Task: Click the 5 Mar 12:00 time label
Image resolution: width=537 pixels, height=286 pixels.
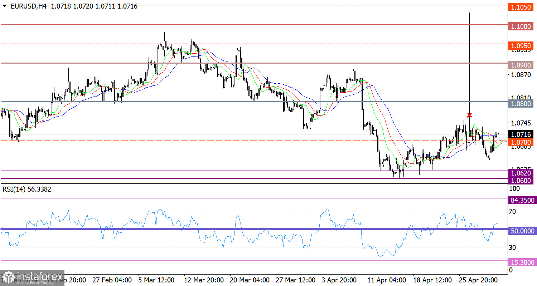Action: [156, 280]
